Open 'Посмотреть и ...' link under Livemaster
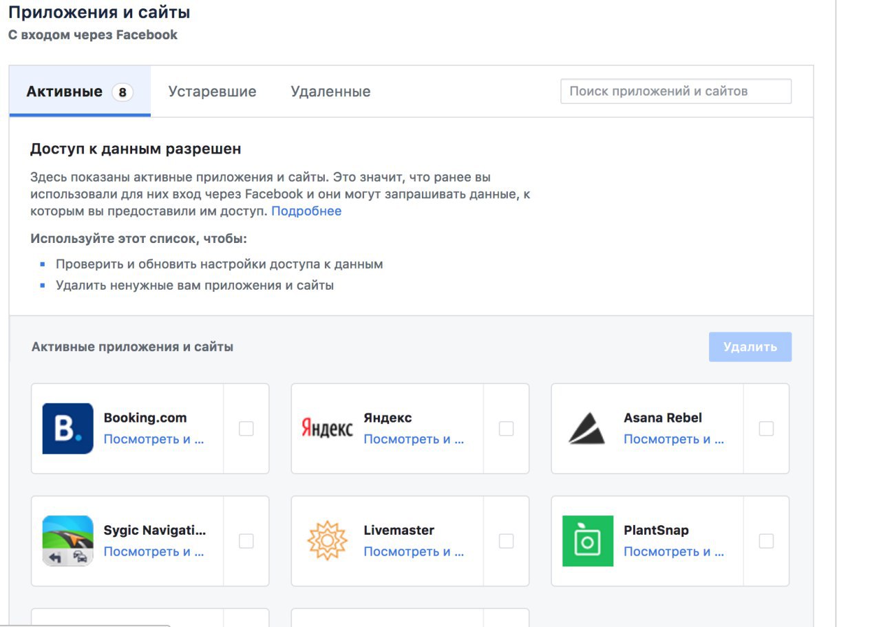The image size is (881, 627). [414, 551]
